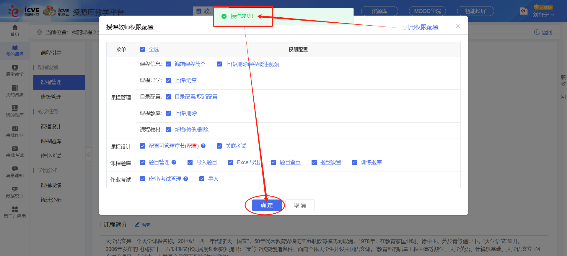Open 我的课程 in the left sidebar

pos(15,51)
